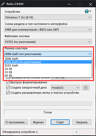Click the О программе about button

(x=16, y=122)
